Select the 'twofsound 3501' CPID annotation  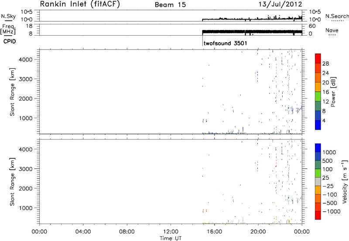225,43
